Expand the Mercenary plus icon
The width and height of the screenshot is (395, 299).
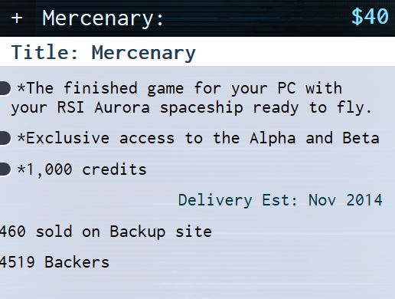click(17, 18)
